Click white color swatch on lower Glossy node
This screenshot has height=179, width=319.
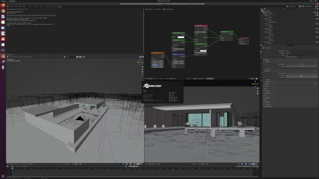[x=203, y=51]
